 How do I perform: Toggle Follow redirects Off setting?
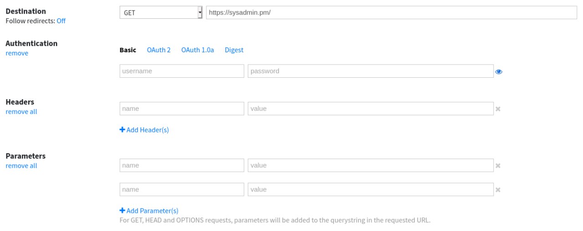click(61, 21)
